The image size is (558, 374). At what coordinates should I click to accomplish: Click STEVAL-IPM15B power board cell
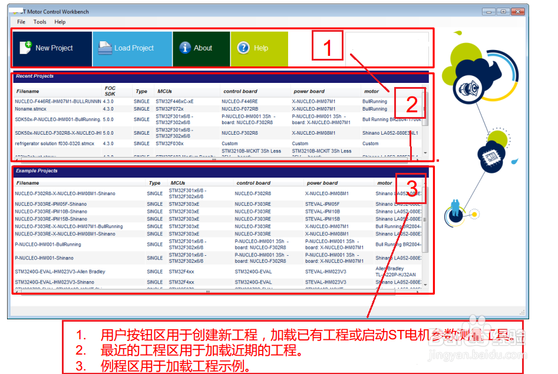[x=322, y=219]
